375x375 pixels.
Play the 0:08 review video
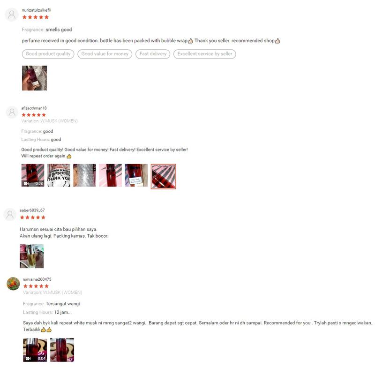[x=33, y=175]
